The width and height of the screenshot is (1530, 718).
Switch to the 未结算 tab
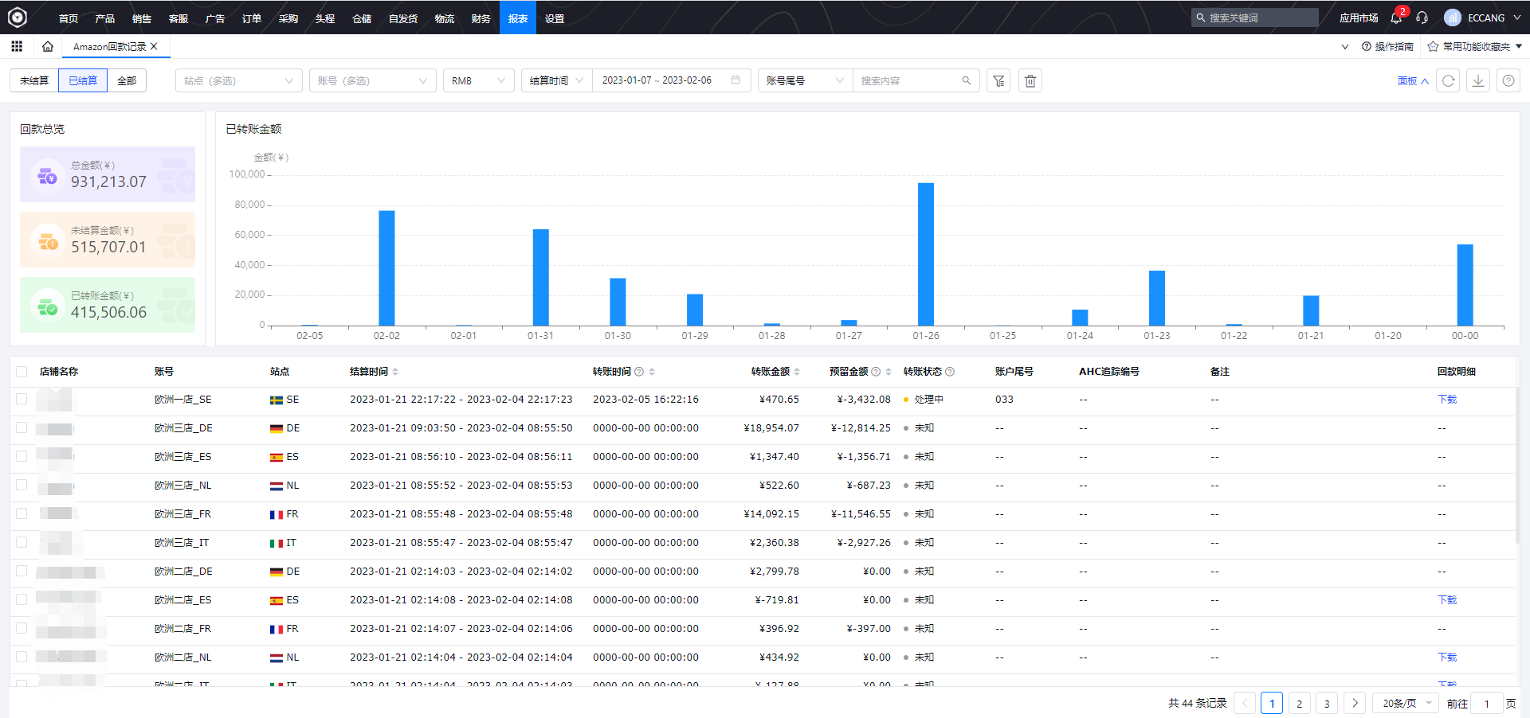(x=34, y=80)
